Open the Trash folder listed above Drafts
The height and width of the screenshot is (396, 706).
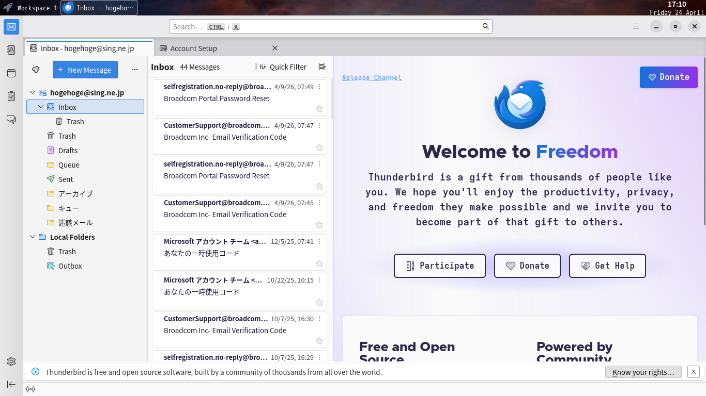click(67, 136)
